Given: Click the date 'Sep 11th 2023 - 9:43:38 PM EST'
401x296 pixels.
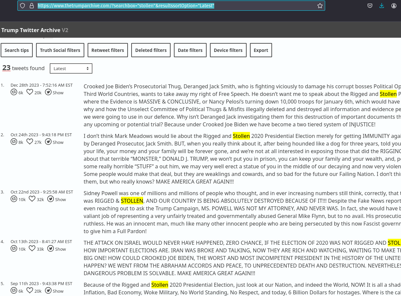Looking at the screenshot, I should [41, 283].
